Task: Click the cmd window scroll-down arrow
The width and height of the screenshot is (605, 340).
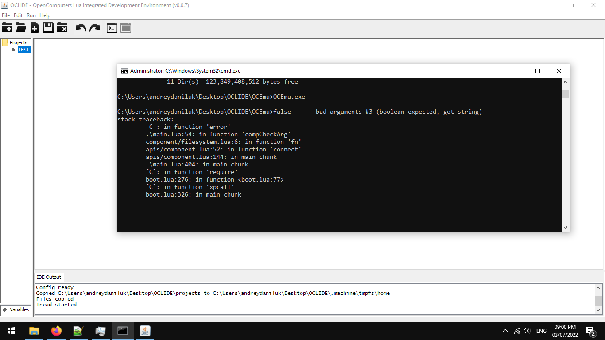Action: (565, 228)
